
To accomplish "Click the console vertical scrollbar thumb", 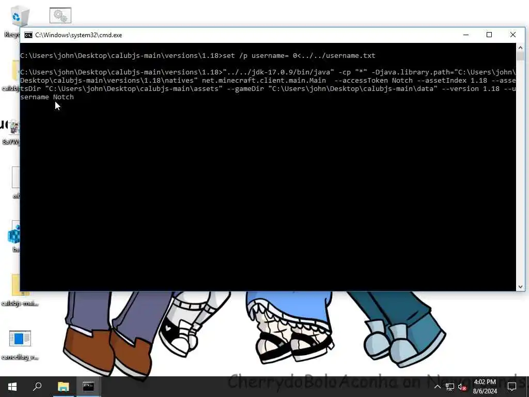I will [520, 56].
